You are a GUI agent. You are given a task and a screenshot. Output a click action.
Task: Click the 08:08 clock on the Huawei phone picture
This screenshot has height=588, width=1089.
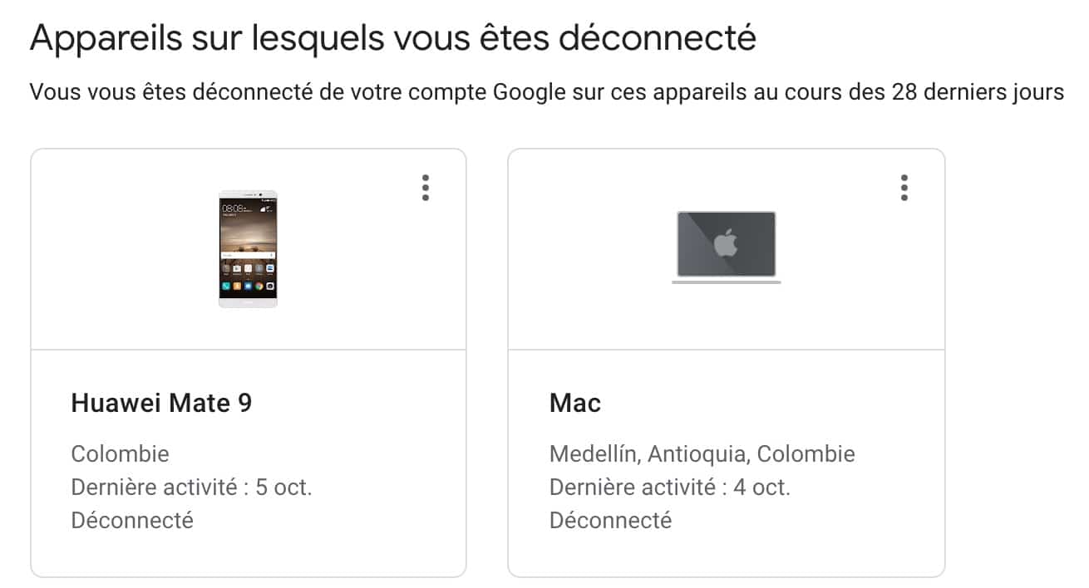click(232, 207)
